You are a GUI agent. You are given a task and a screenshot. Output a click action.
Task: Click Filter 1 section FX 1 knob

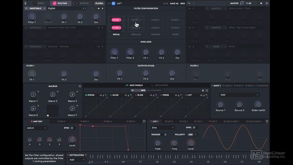click(x=32, y=74)
